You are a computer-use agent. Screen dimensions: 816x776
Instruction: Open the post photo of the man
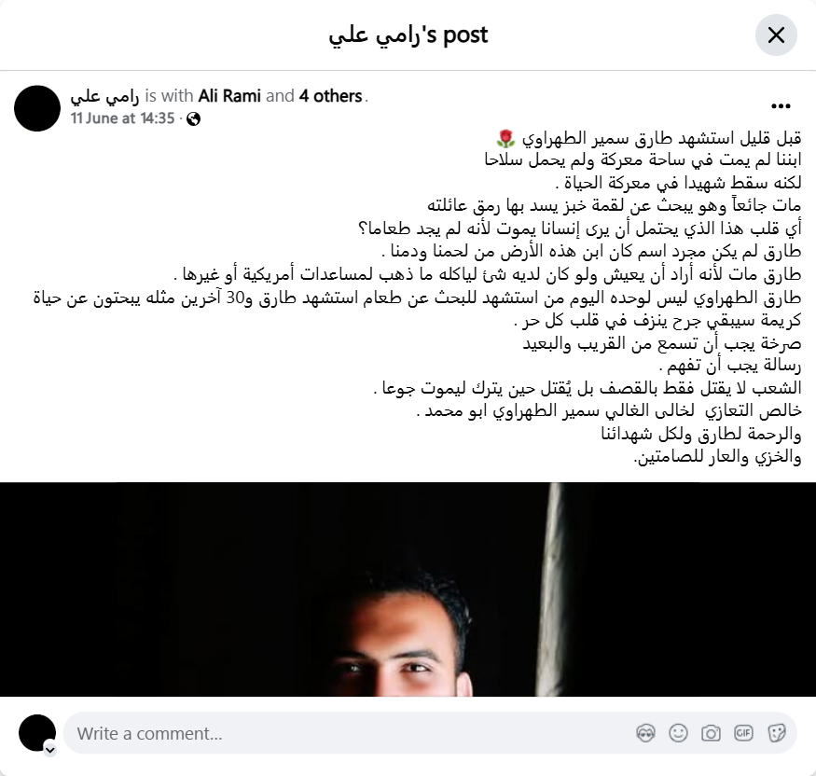click(408, 589)
